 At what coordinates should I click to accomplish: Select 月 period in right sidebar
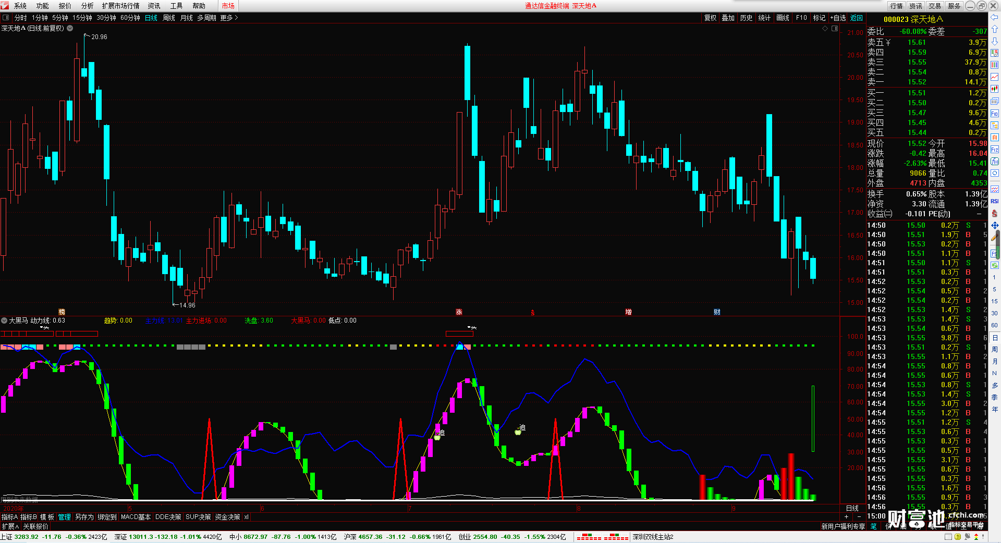(995, 361)
